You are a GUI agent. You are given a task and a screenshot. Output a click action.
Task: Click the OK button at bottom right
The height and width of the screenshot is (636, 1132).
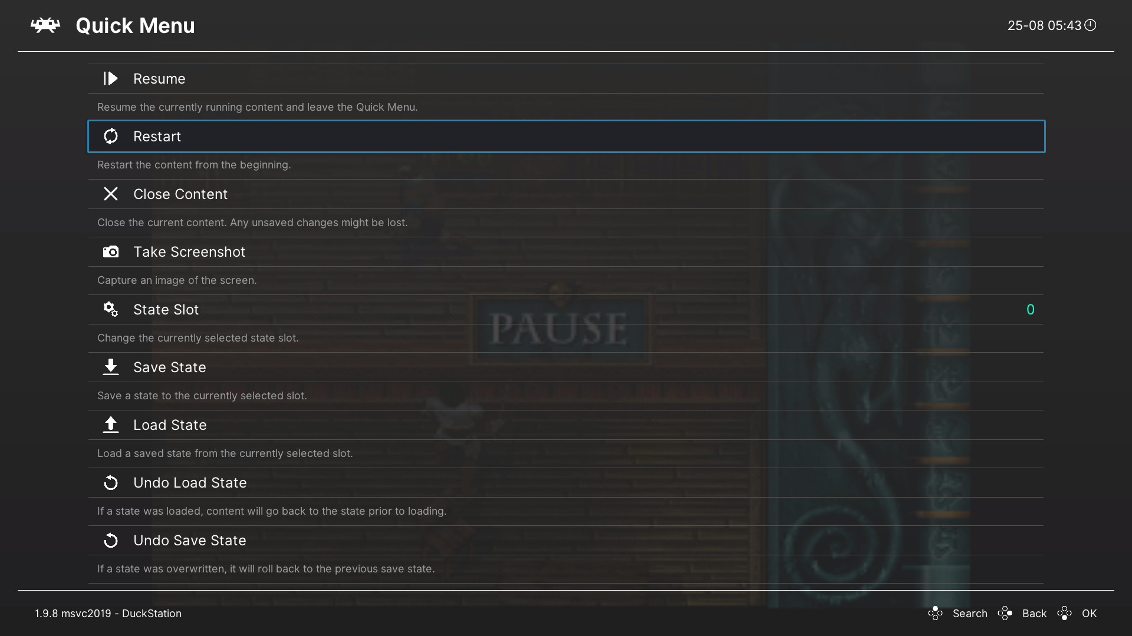(x=1089, y=614)
